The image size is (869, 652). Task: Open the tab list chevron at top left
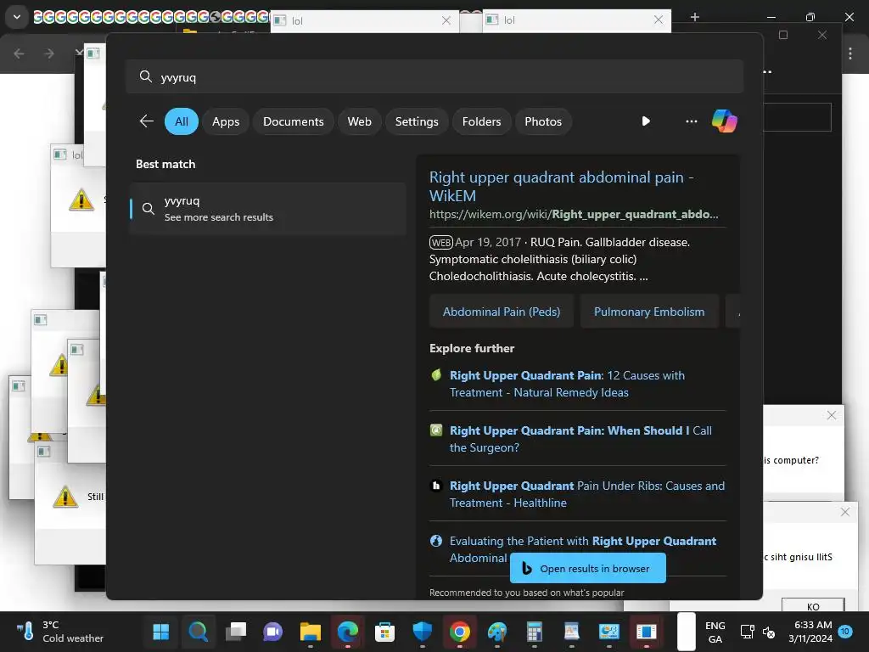tap(17, 17)
